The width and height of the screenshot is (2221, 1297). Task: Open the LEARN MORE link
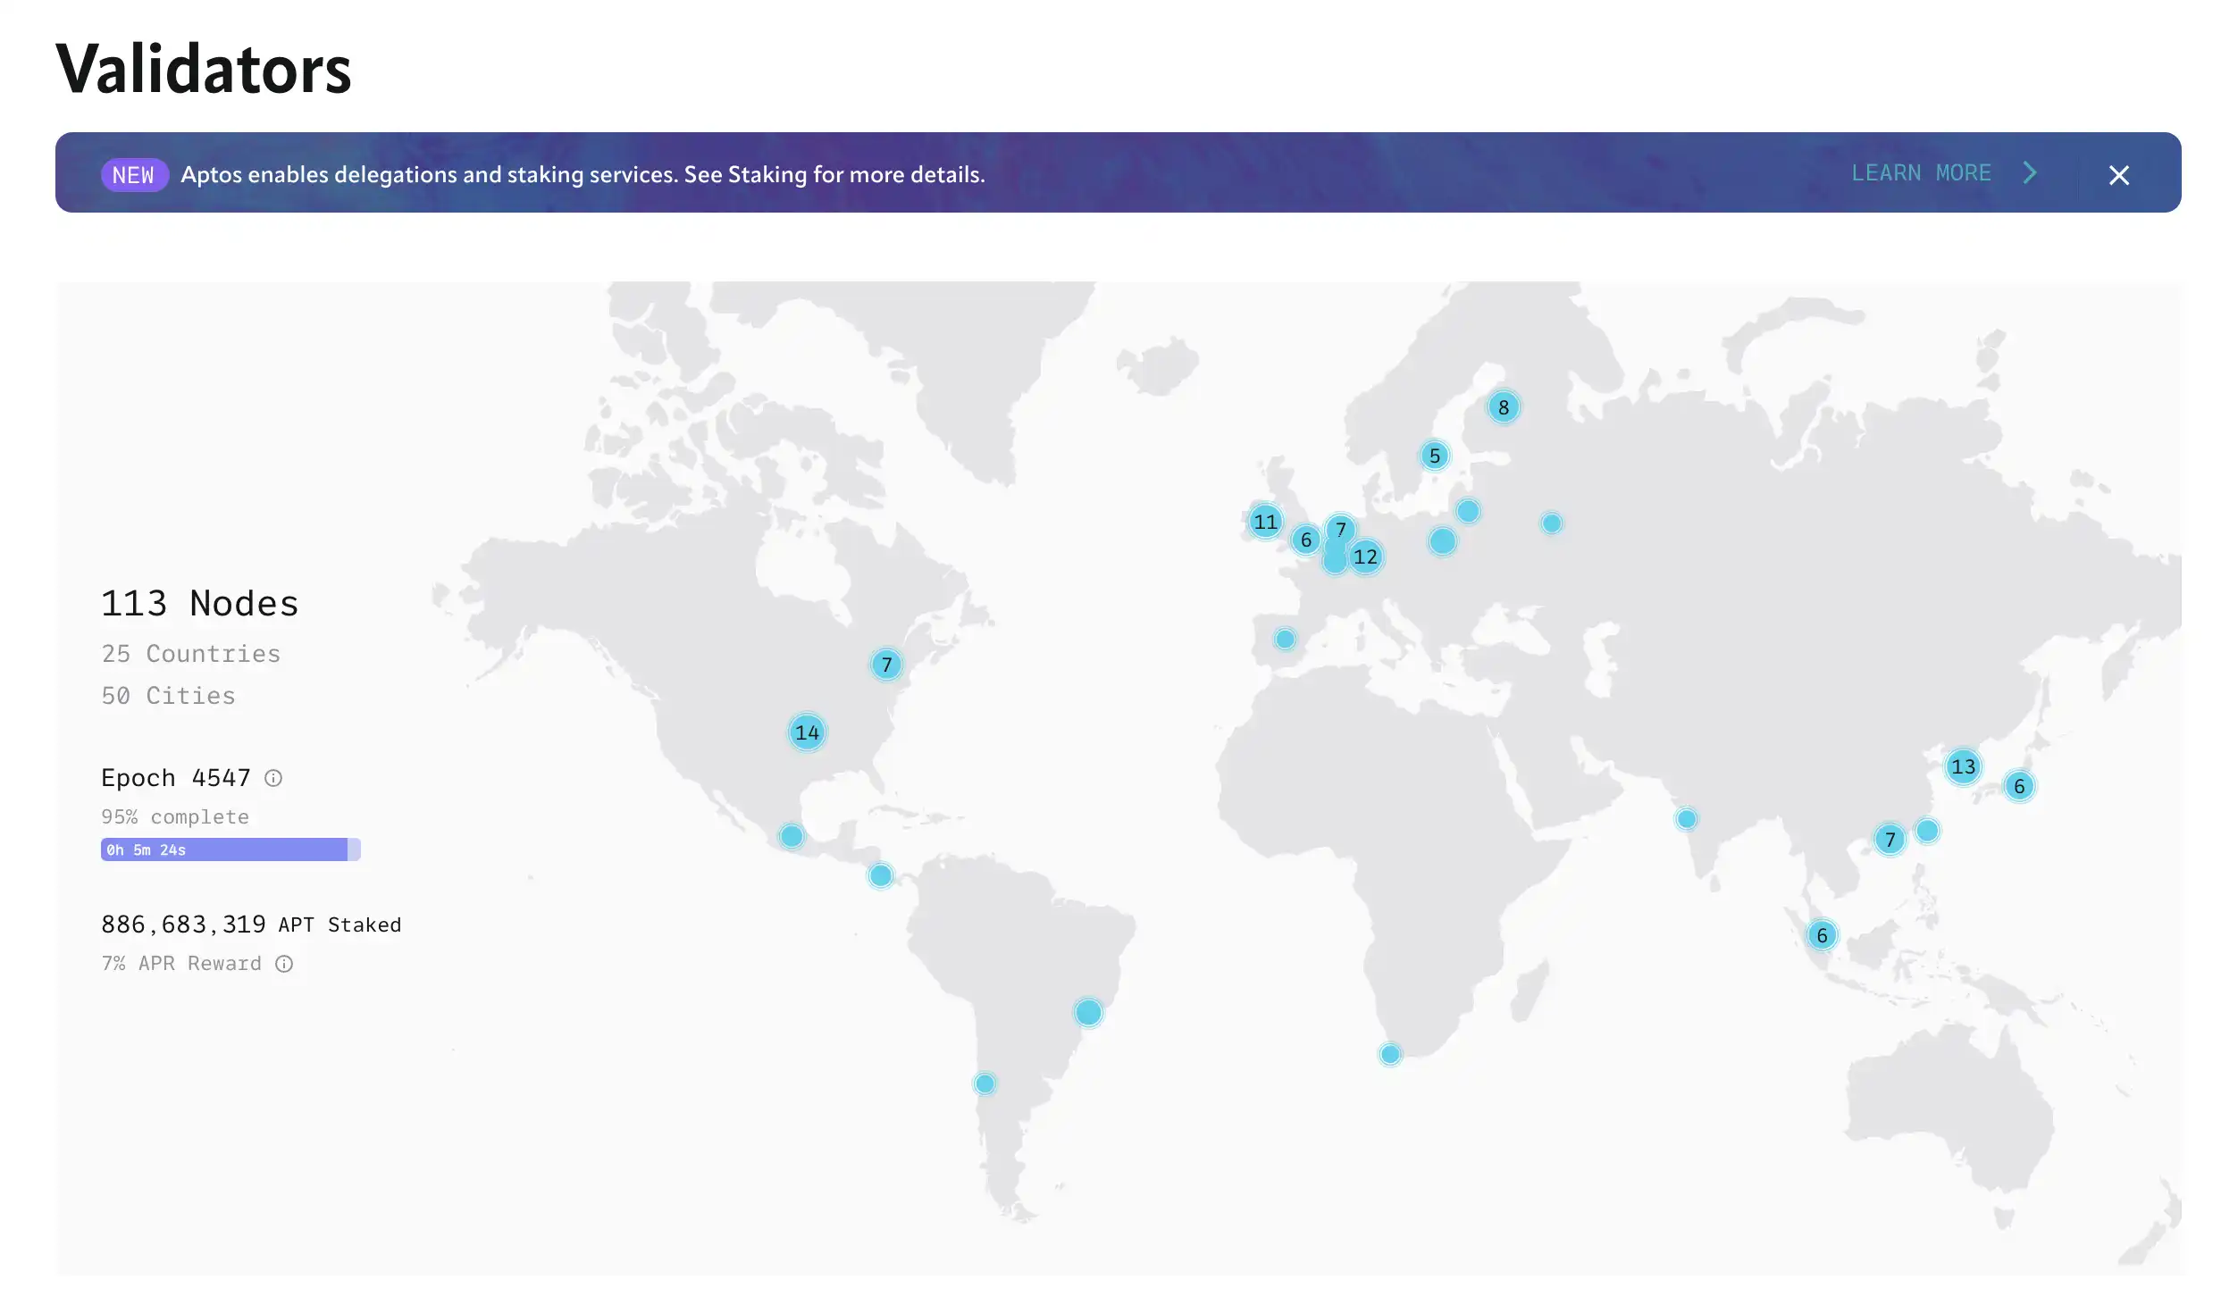click(x=1921, y=173)
